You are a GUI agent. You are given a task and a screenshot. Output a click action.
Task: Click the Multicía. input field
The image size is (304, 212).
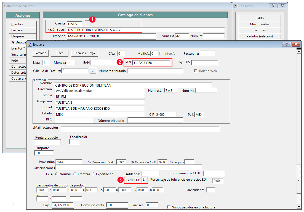[x=154, y=54]
